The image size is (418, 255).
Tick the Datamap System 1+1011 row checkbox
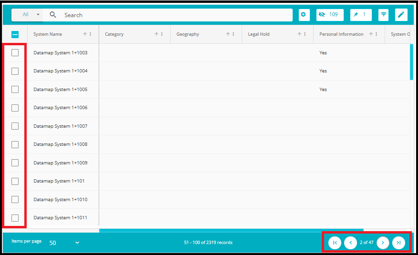click(15, 218)
